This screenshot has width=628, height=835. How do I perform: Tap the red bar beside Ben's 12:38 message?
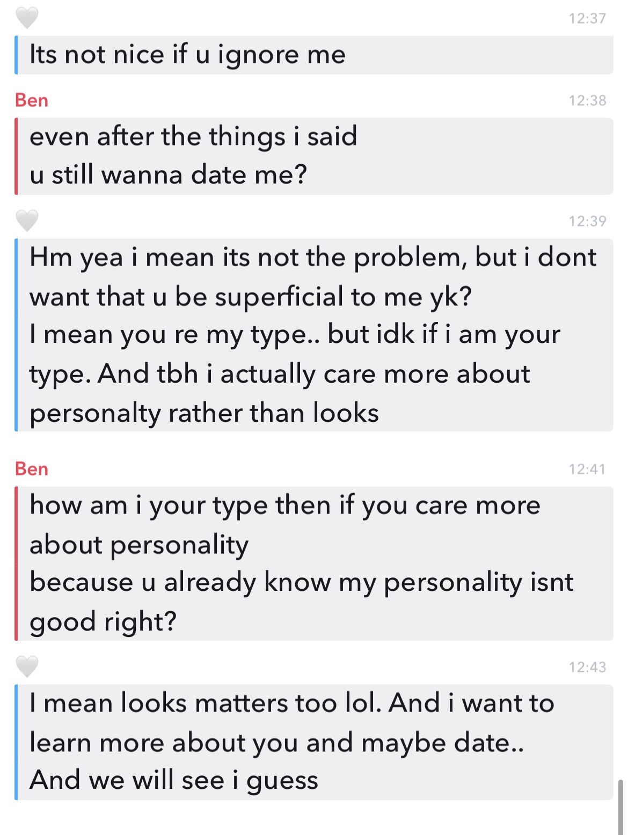pyautogui.click(x=16, y=156)
